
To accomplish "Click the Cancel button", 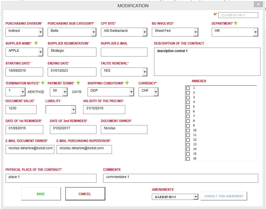I will pos(85,194).
